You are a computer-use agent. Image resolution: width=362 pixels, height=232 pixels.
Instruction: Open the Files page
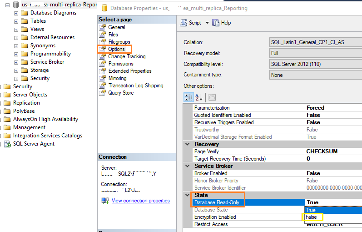point(113,35)
